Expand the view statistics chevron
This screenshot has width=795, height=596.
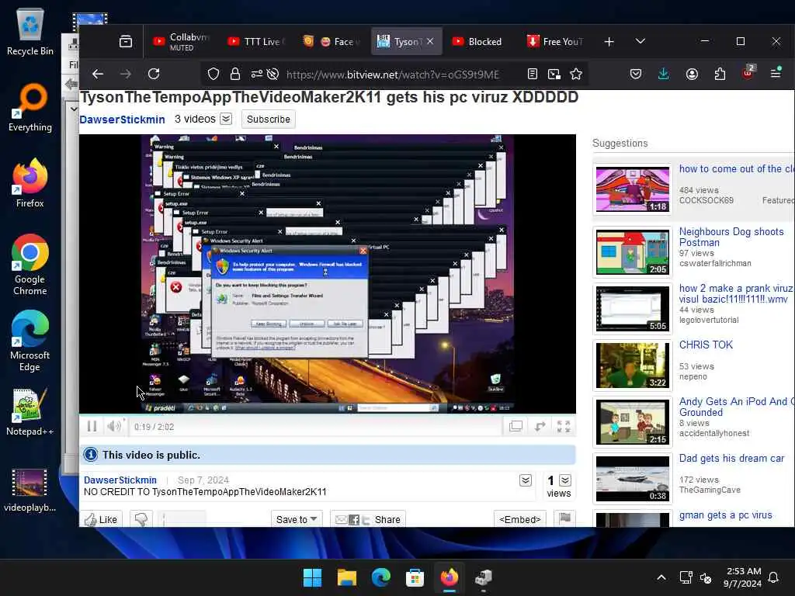pos(565,480)
